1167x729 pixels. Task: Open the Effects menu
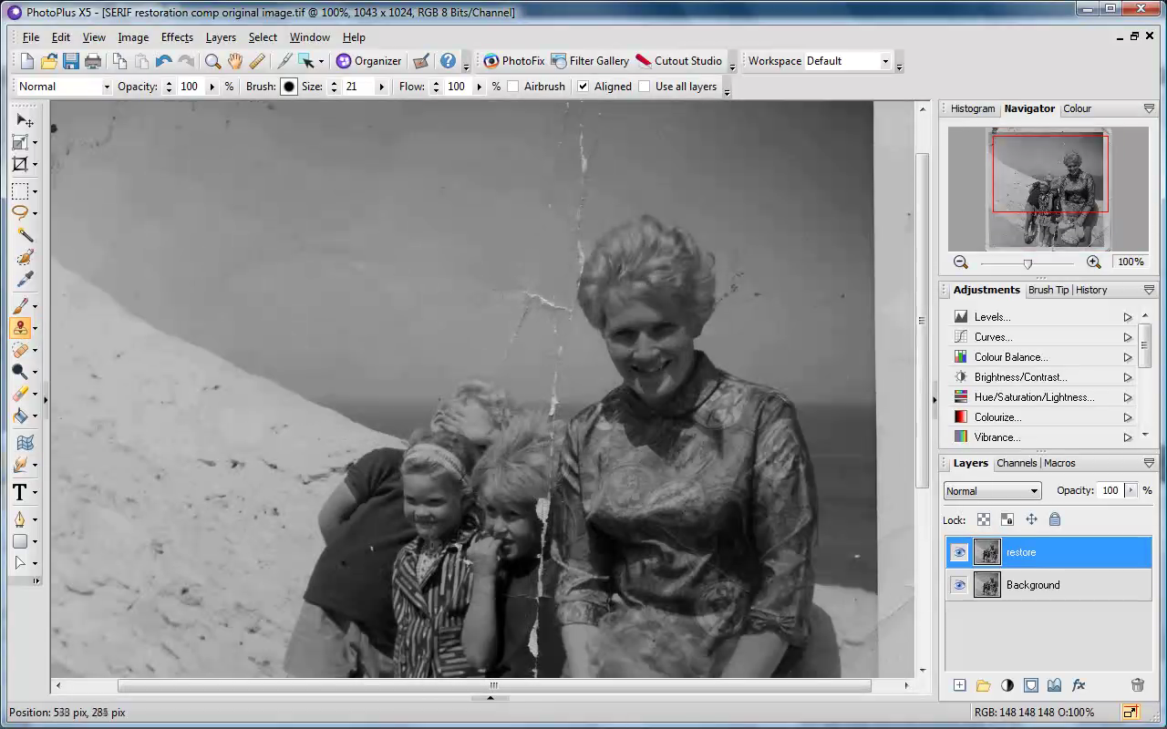point(177,37)
